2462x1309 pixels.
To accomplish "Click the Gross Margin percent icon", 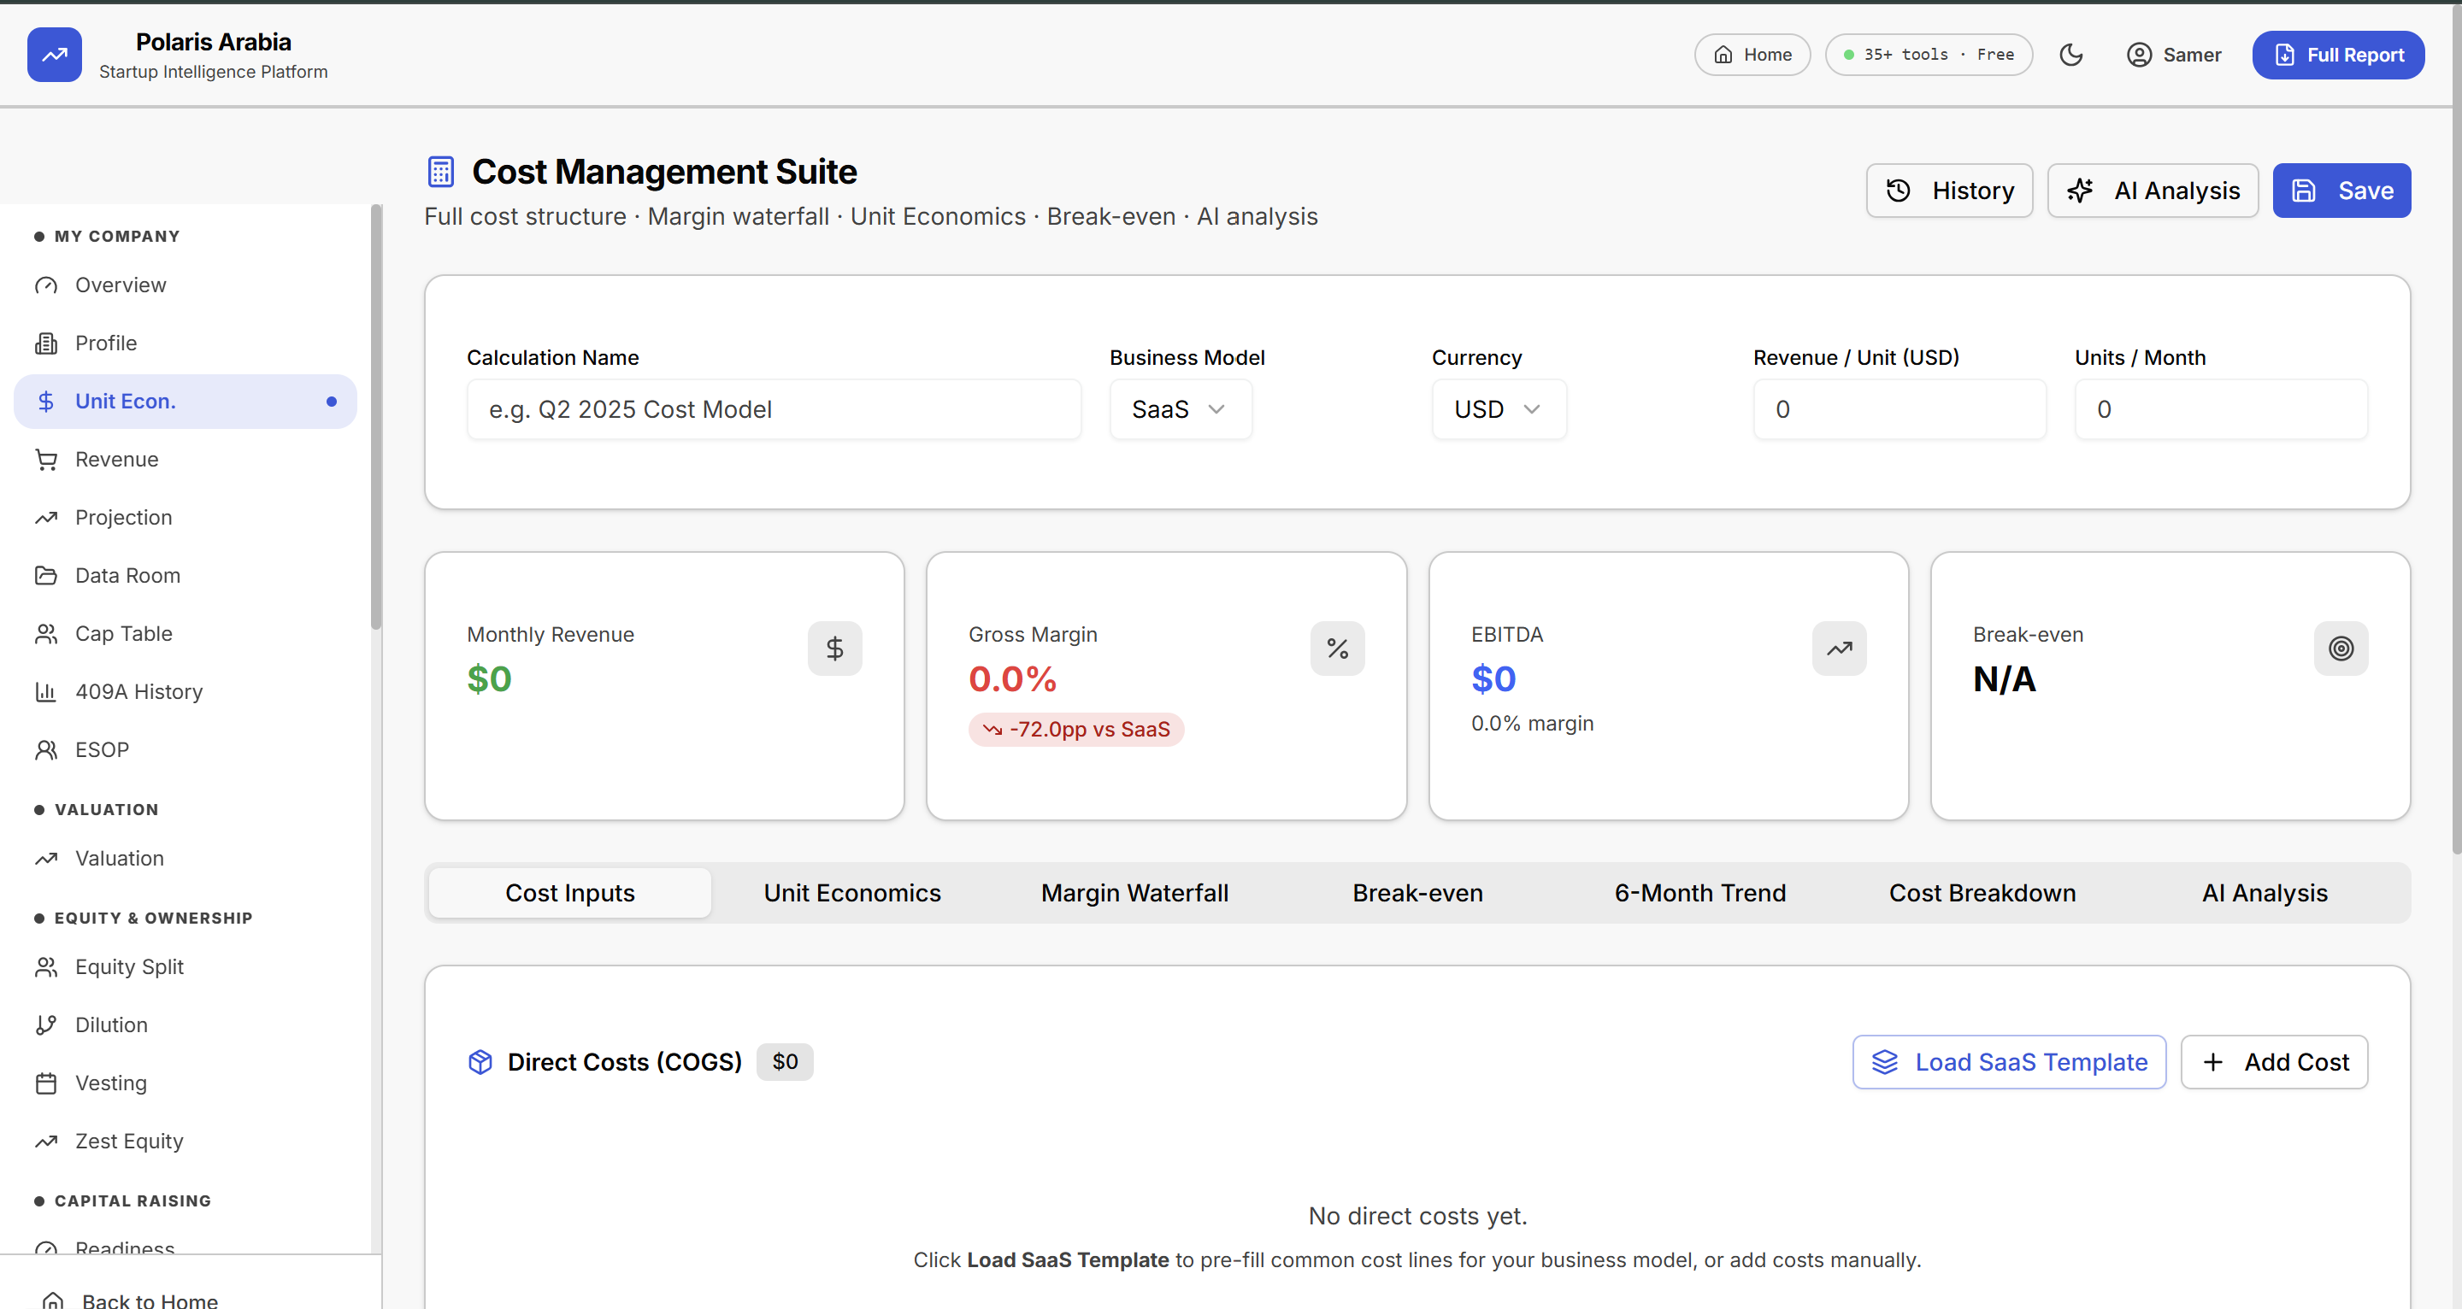I will click(1336, 649).
